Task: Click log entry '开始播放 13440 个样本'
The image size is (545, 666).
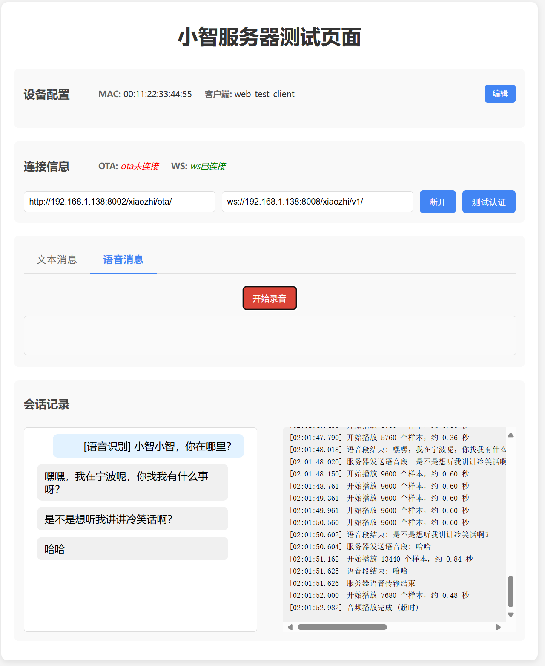Action: [x=381, y=559]
